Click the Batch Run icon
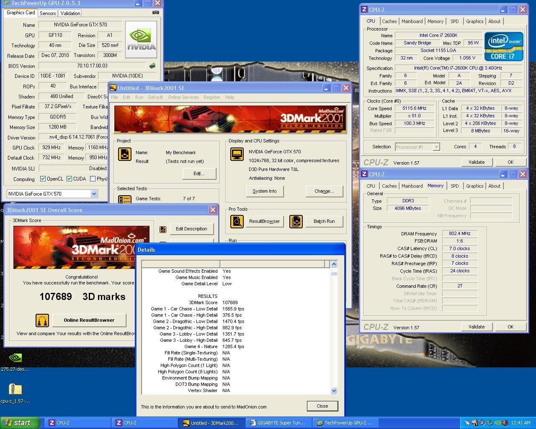 tap(296, 221)
